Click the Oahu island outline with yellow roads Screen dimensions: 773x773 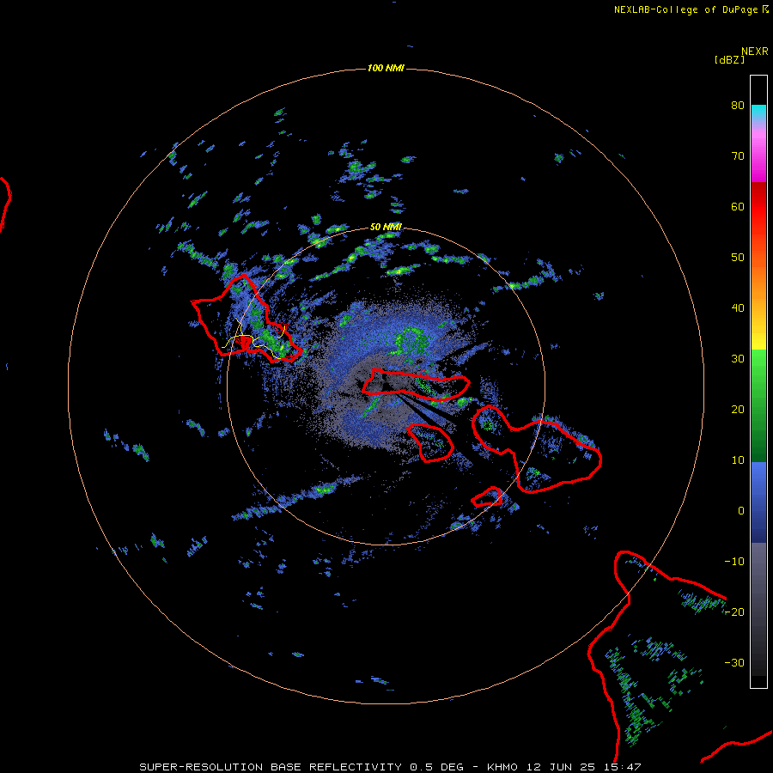point(247,319)
